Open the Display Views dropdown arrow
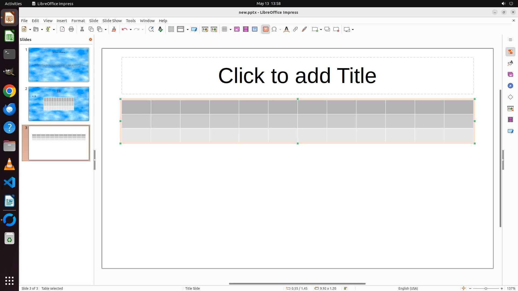The width and height of the screenshot is (518, 291). click(x=188, y=30)
